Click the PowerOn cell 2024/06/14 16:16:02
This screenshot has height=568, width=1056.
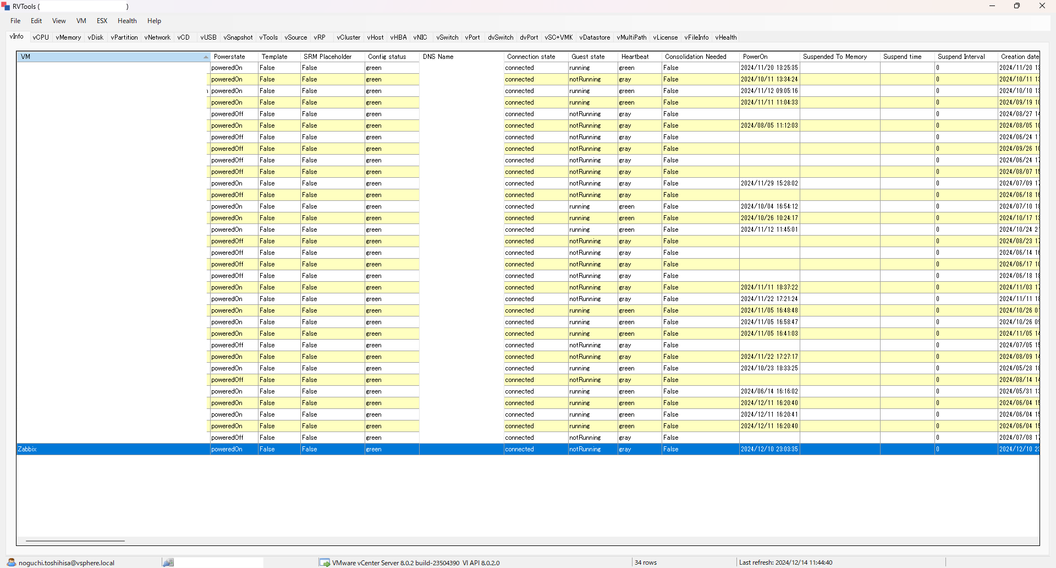[769, 391]
